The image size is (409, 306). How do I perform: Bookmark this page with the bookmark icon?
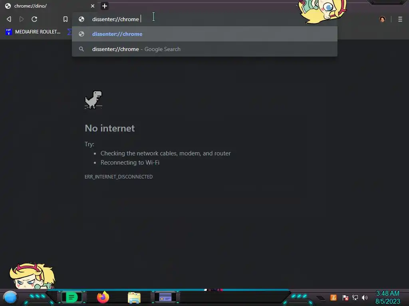coord(66,19)
